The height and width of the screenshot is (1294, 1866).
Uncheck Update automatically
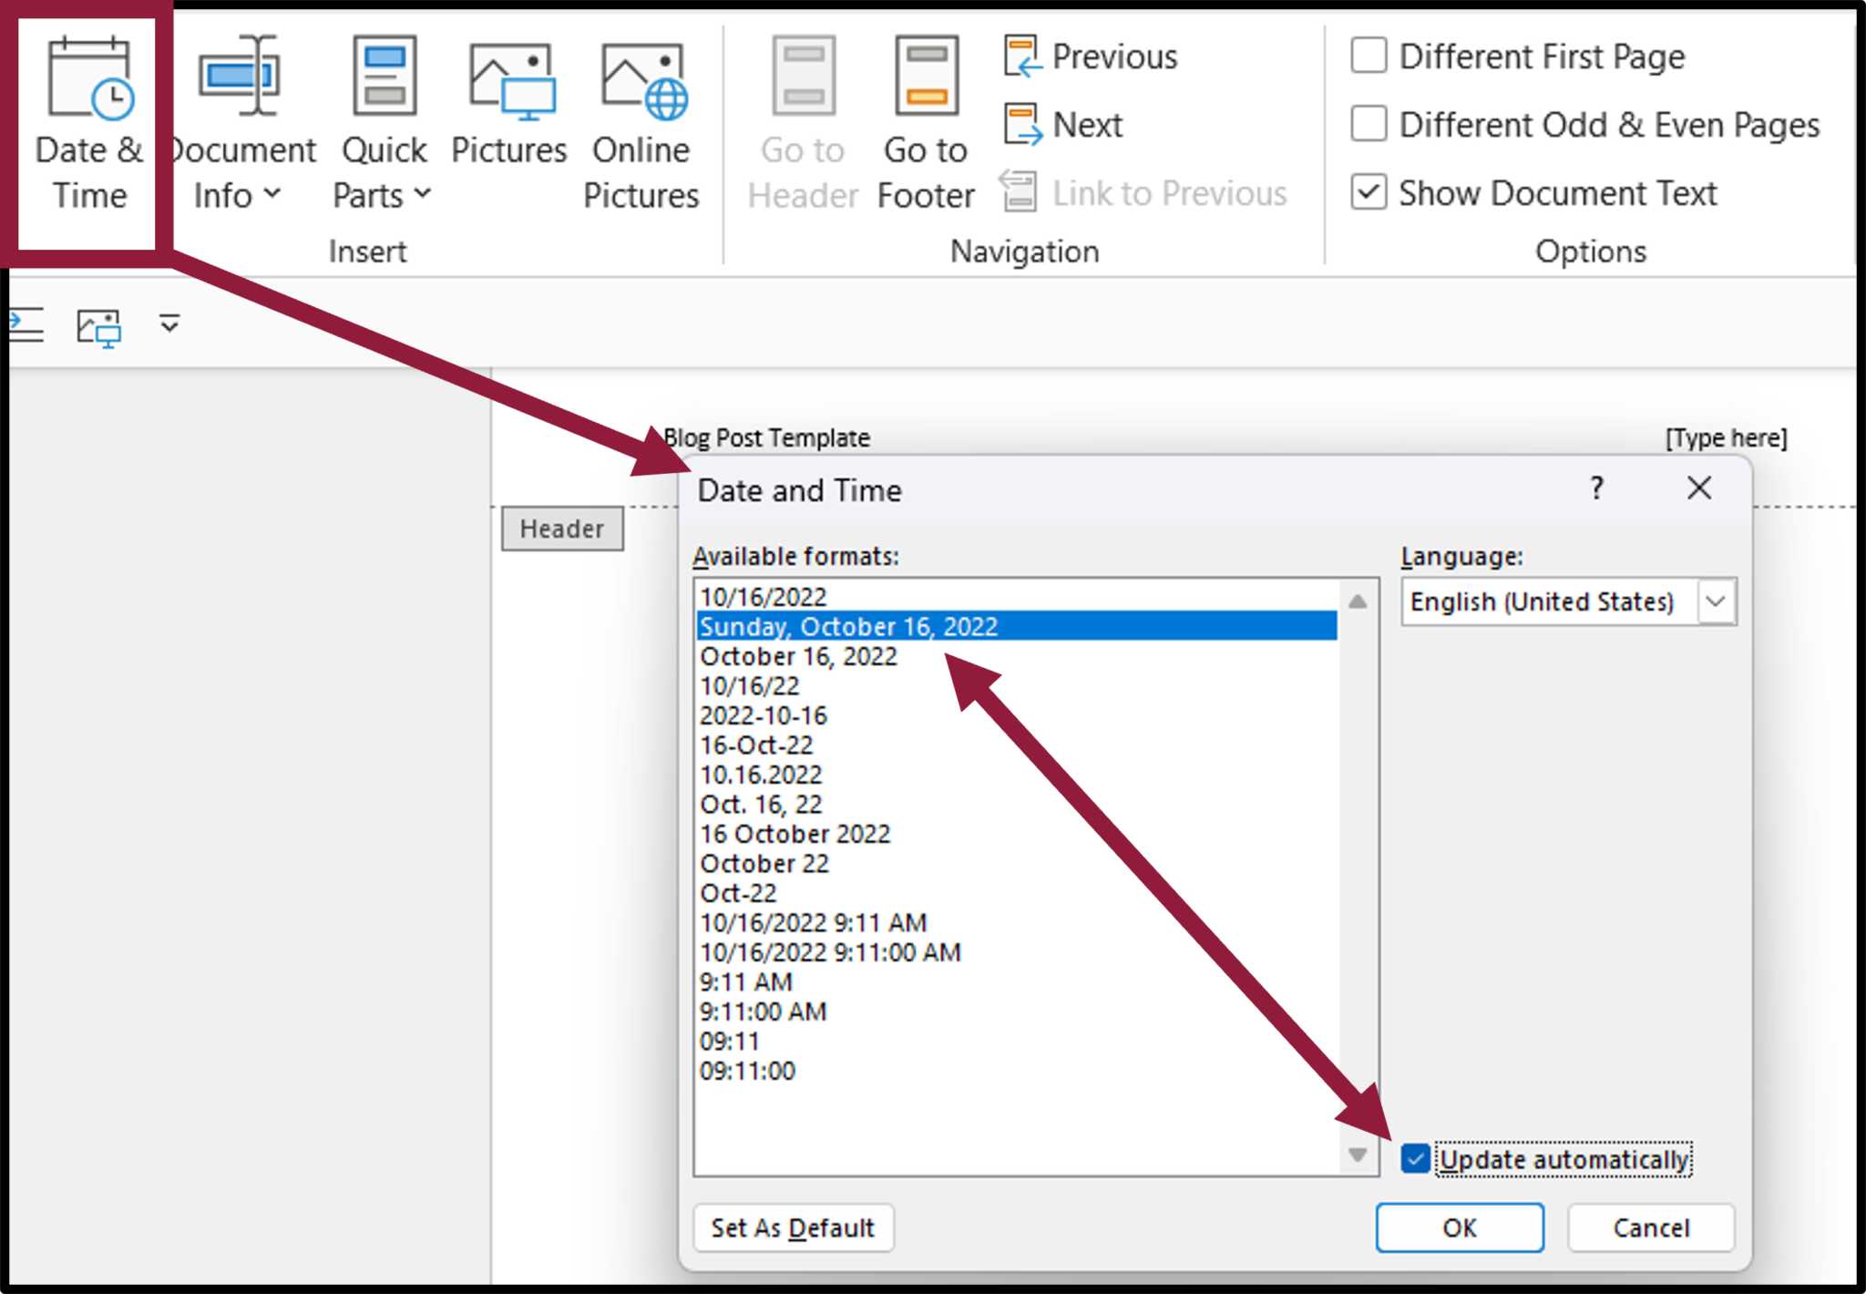coord(1416,1159)
